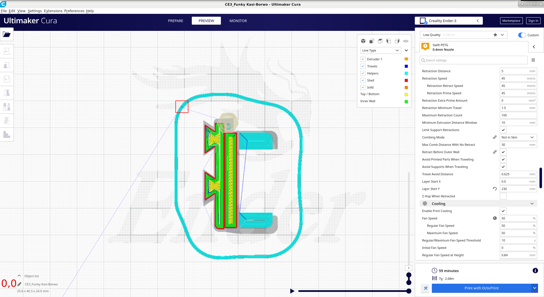
Task: Select the Support Blocker tool
Action: (x=7, y=121)
